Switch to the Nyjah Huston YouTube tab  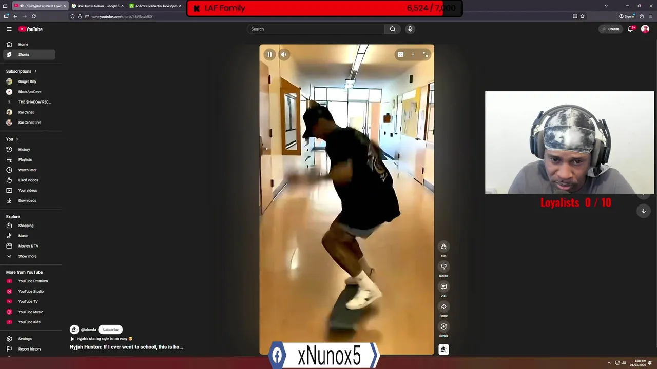click(x=40, y=6)
